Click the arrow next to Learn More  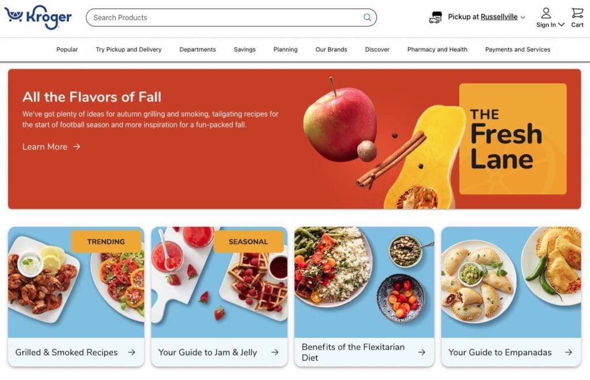tap(77, 146)
